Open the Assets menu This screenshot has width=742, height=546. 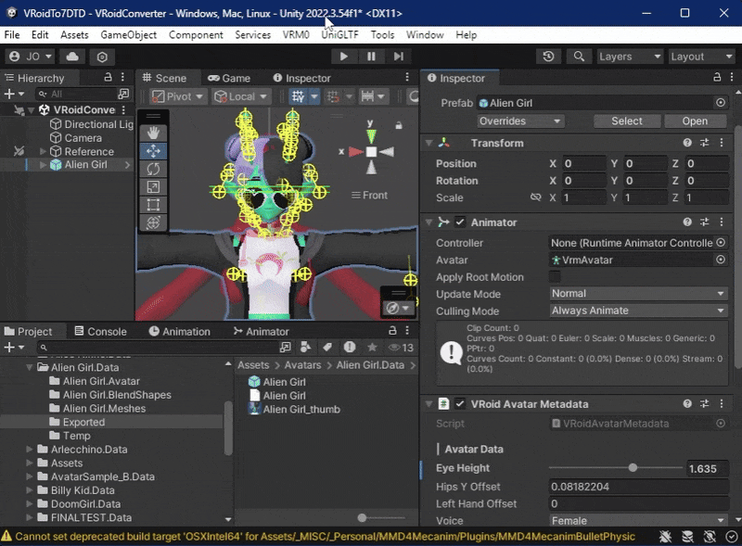(x=74, y=35)
